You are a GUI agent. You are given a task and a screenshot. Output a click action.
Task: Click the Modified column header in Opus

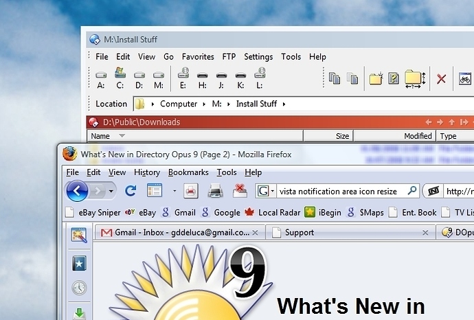pyautogui.click(x=395, y=136)
